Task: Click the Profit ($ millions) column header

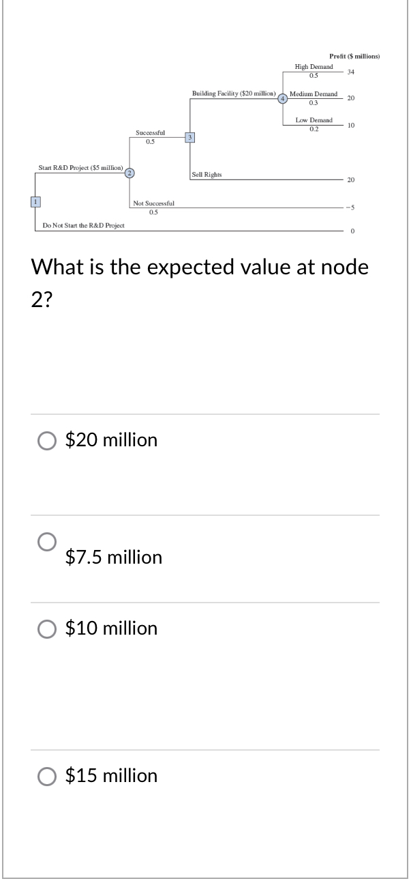Action: tap(355, 56)
